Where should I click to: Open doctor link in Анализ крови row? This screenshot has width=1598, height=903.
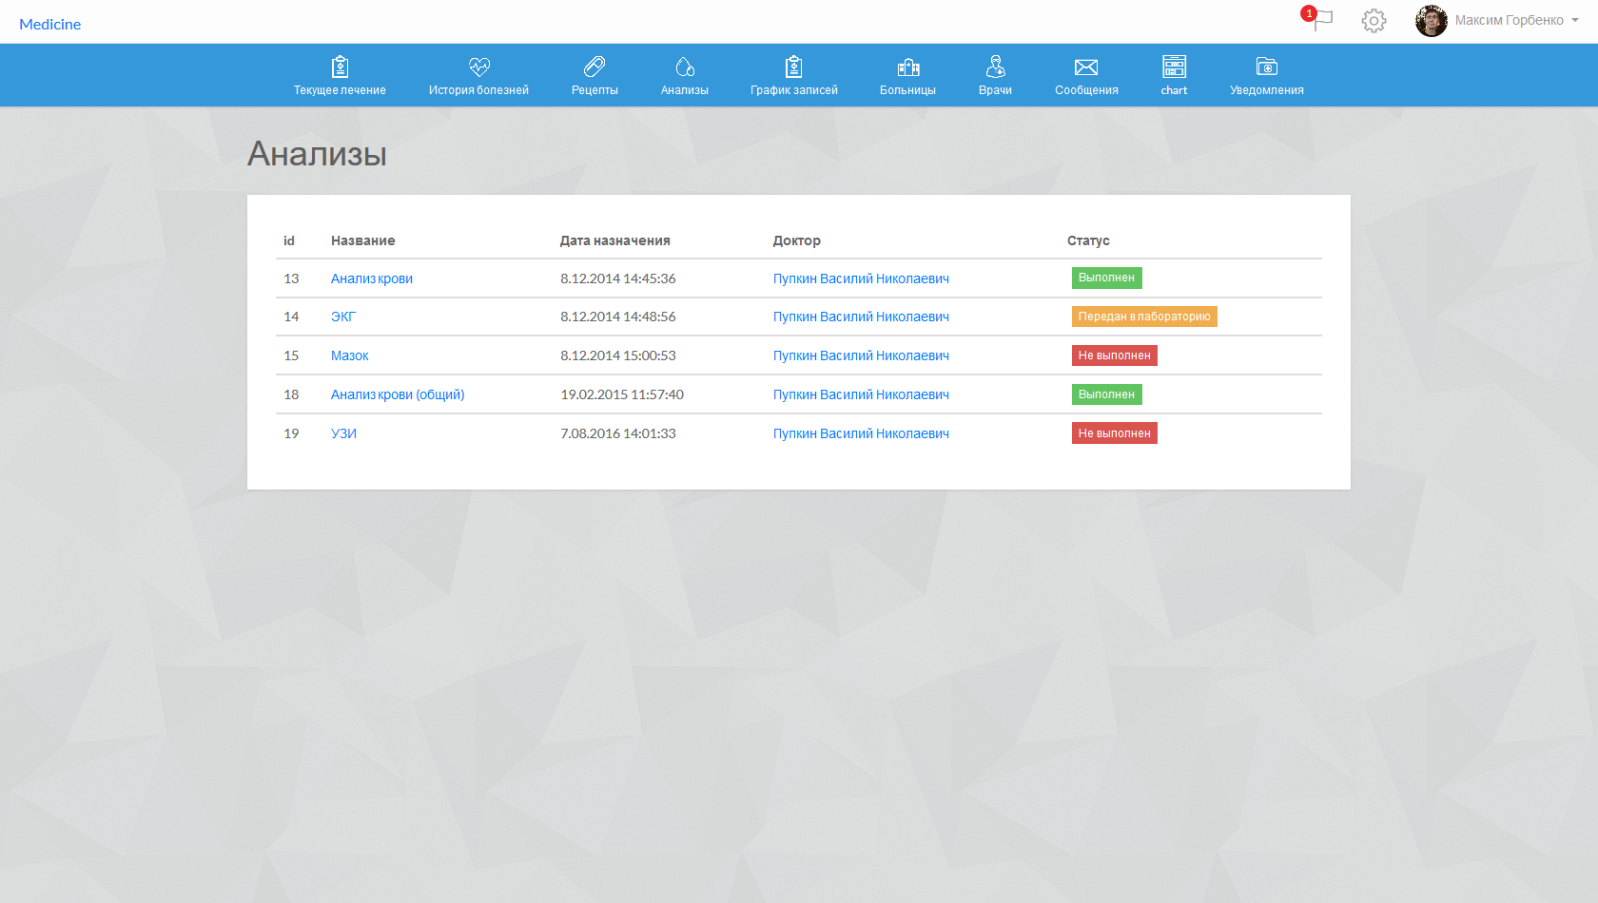pos(861,279)
